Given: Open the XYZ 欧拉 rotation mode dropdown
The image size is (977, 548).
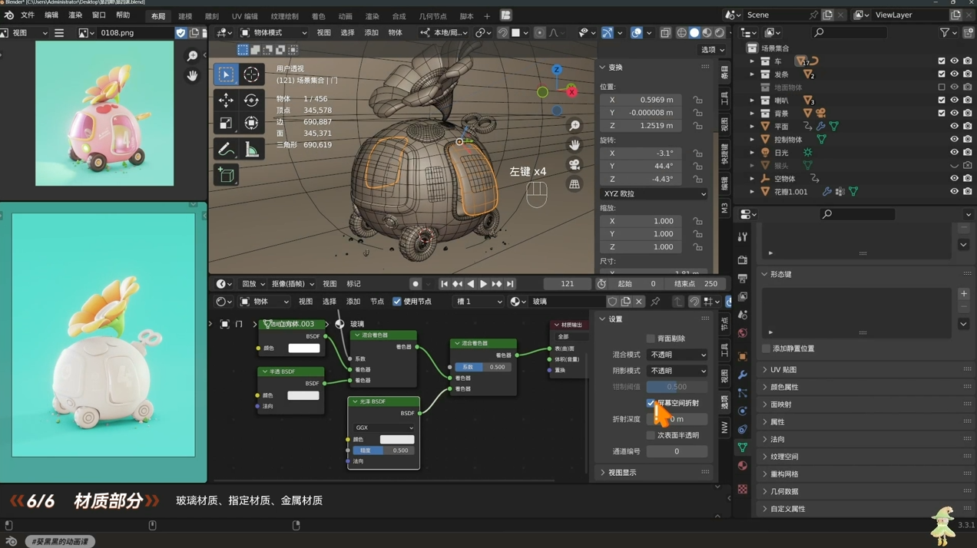Looking at the screenshot, I should coord(653,194).
